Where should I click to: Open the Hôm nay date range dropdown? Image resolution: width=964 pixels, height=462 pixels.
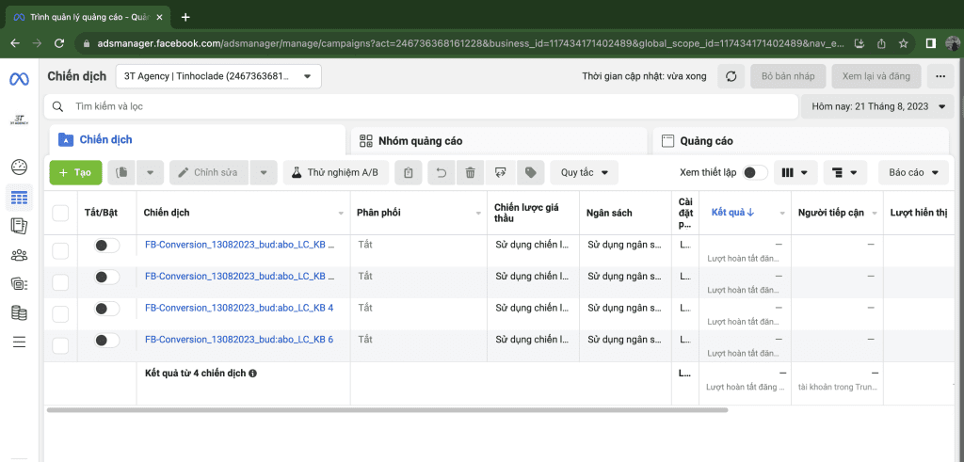point(877,107)
